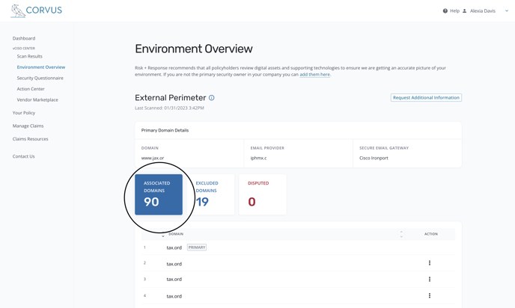Toggle the chevron beside the Domain header
Image resolution: width=515 pixels, height=308 pixels.
click(163, 235)
